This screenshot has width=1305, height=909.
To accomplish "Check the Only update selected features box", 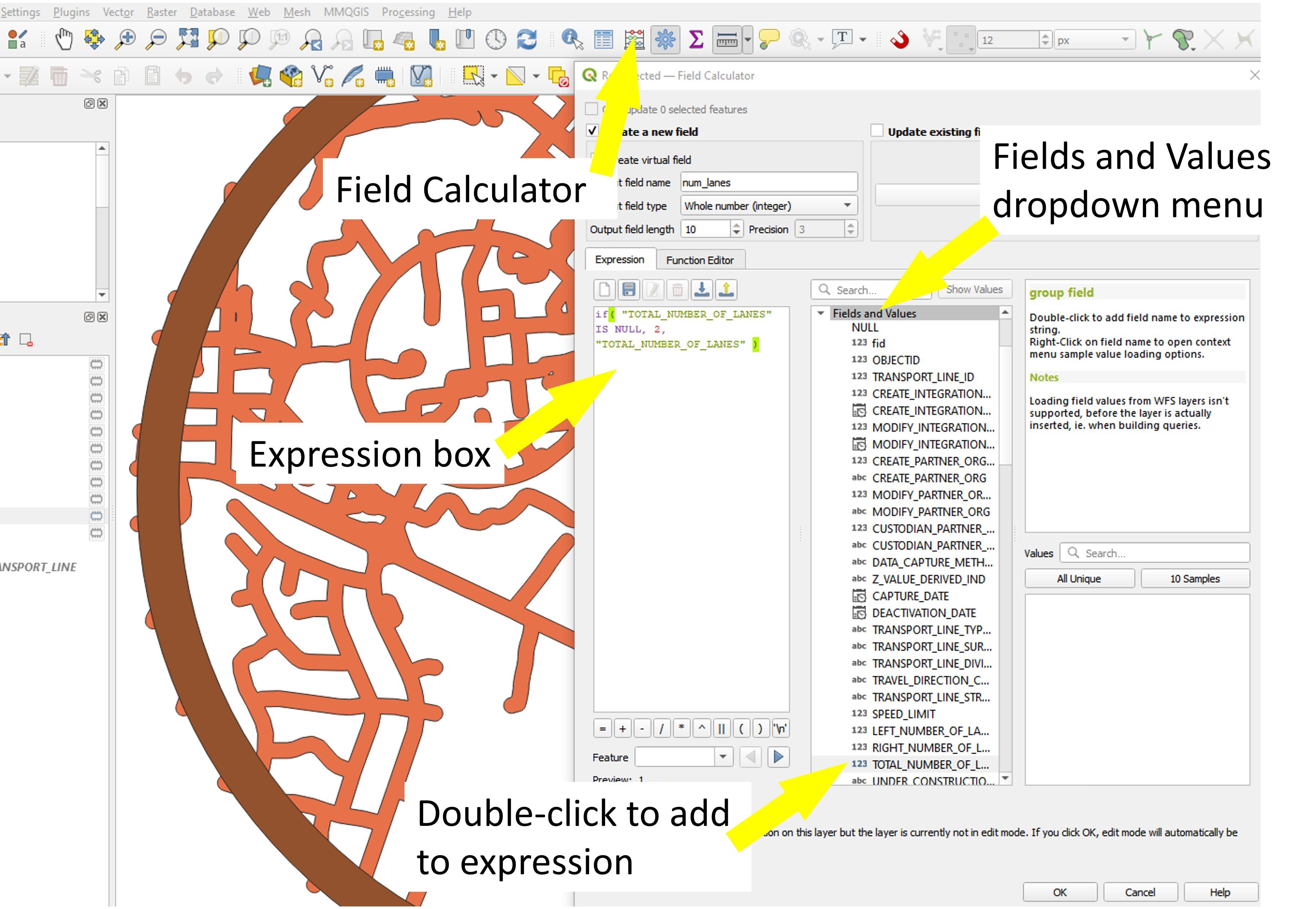I will click(x=591, y=110).
